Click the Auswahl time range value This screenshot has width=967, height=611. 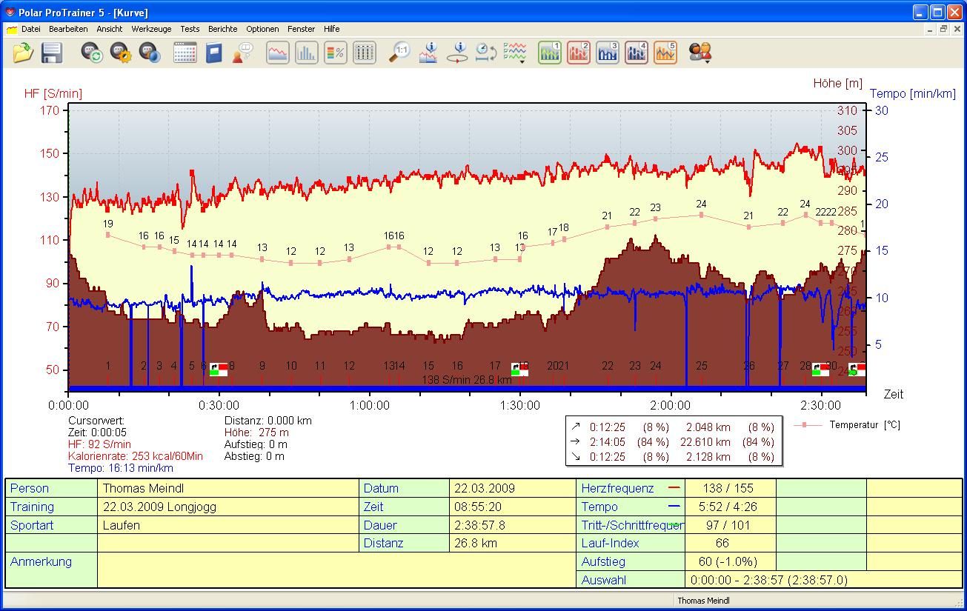823,580
